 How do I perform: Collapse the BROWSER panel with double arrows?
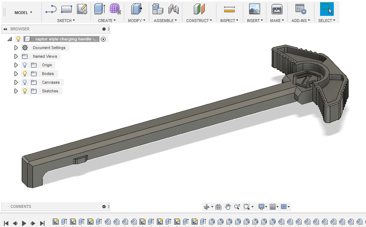pos(5,29)
